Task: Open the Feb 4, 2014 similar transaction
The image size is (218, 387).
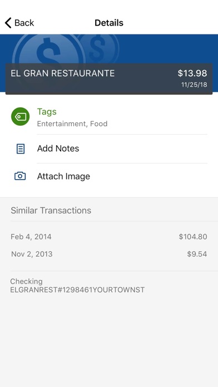Action: (109, 237)
